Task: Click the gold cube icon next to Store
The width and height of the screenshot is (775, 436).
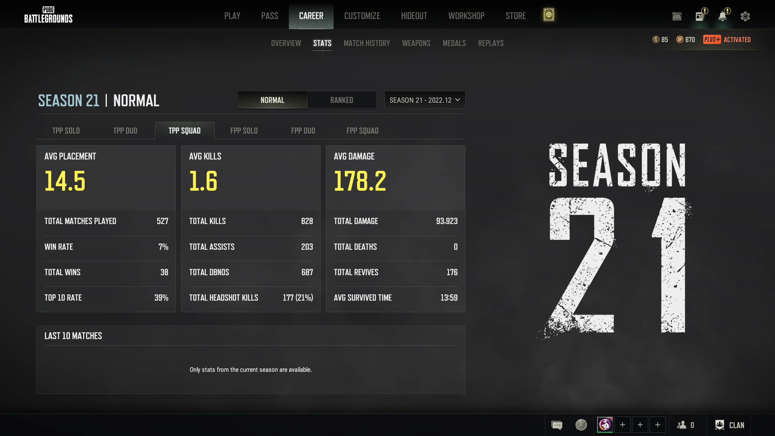Action: tap(549, 15)
